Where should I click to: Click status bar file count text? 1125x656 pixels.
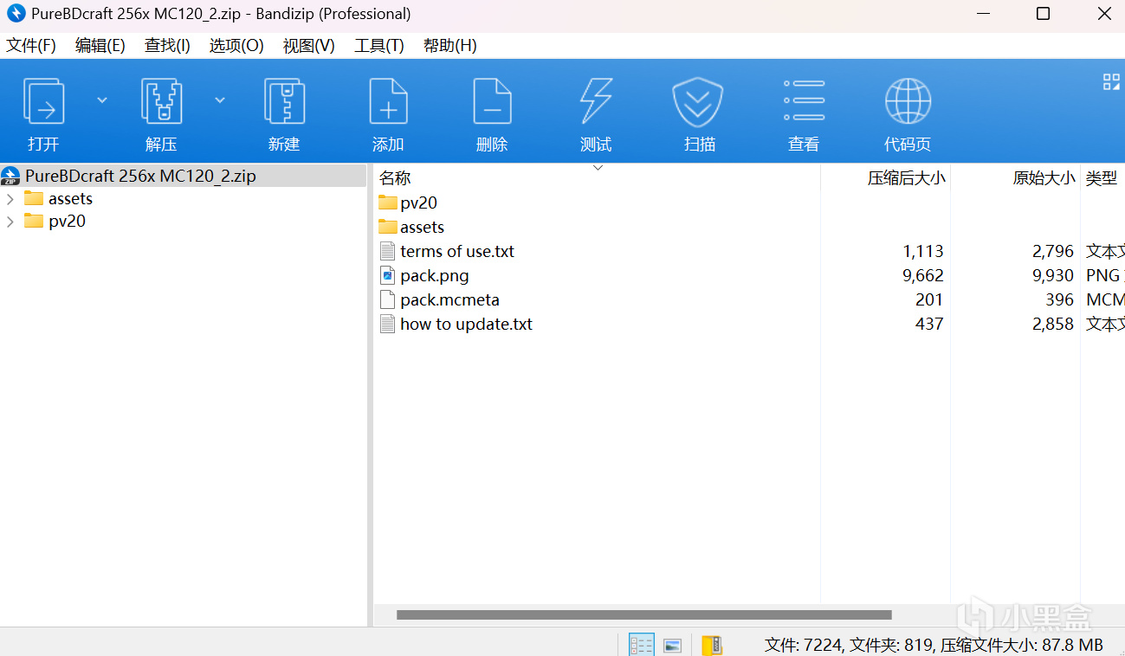934,645
